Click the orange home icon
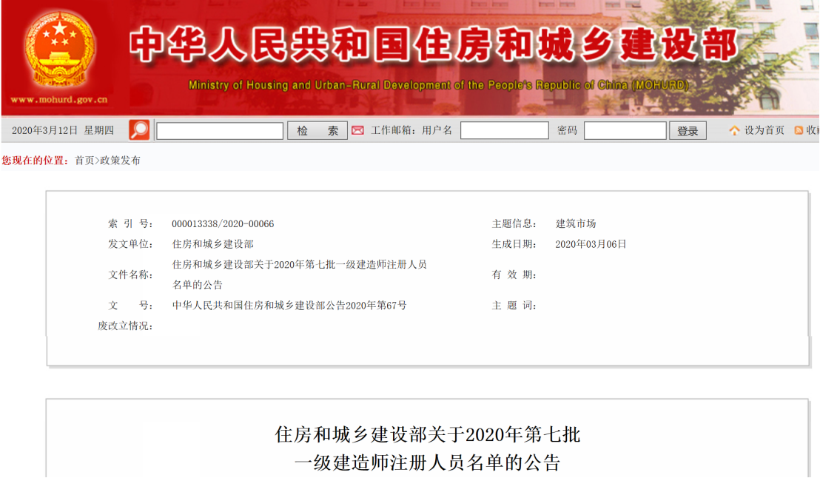Screen dimensions: 820x478 [735, 130]
